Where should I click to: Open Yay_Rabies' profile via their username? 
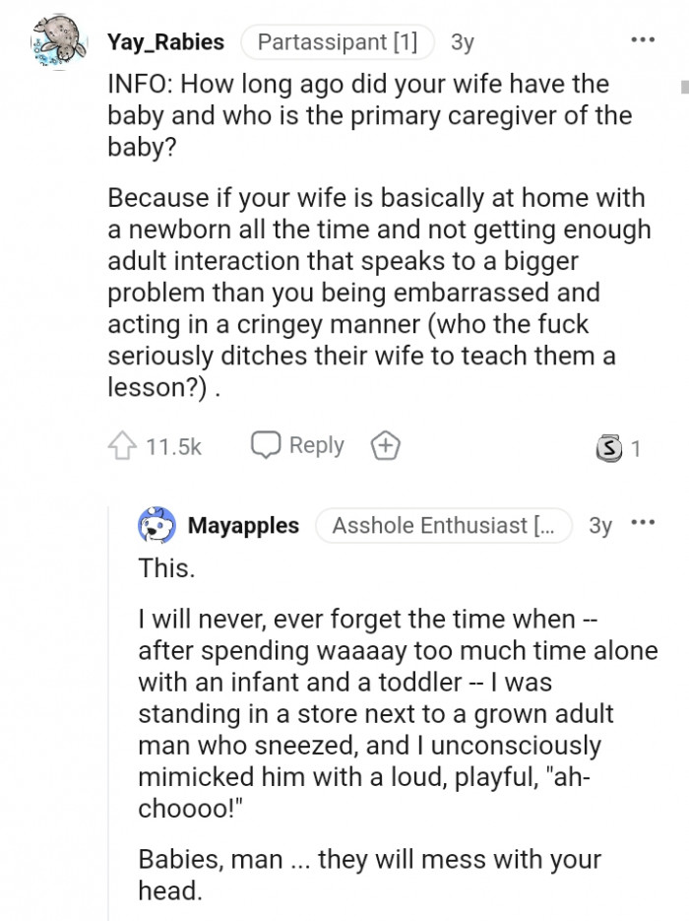165,42
